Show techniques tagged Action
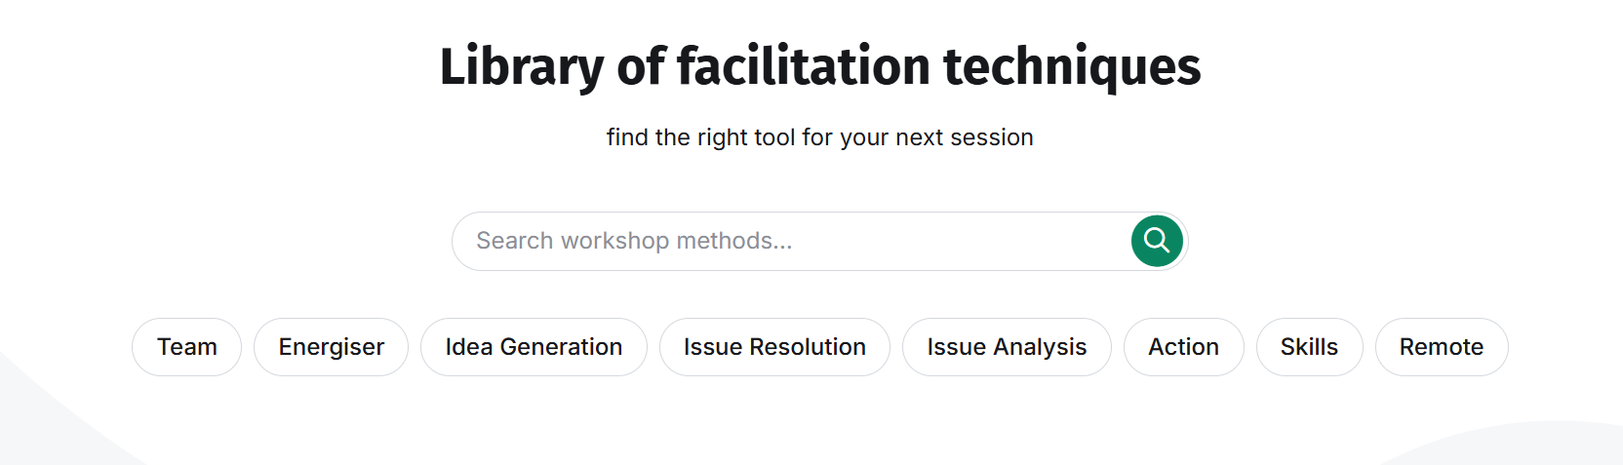The width and height of the screenshot is (1623, 465). [1183, 347]
